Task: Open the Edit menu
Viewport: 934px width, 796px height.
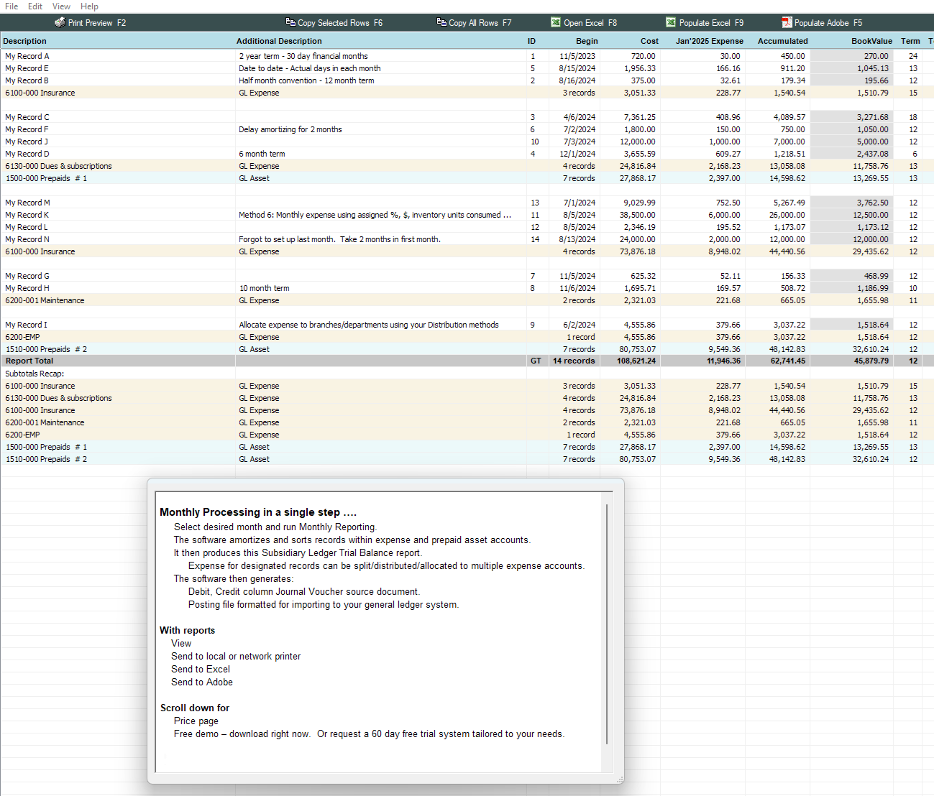Action: pos(35,6)
